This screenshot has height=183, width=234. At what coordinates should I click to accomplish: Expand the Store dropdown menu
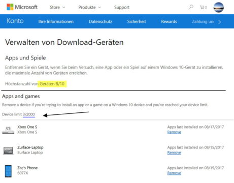point(57,7)
